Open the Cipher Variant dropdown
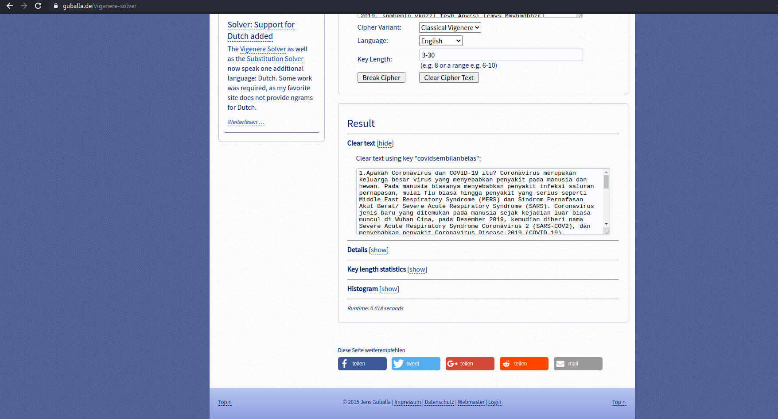The width and height of the screenshot is (778, 419). coord(450,28)
